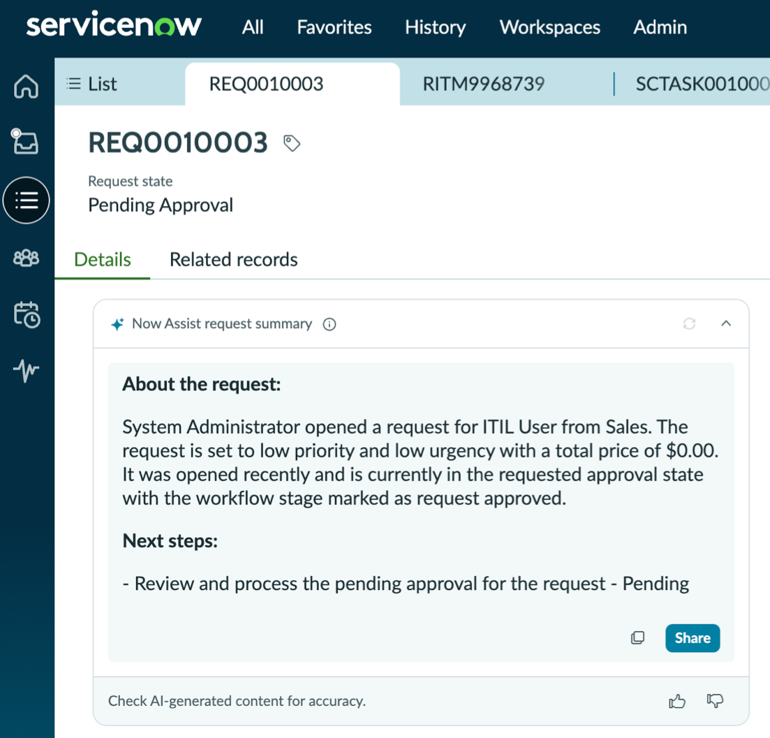The width and height of the screenshot is (770, 738).
Task: Click the Share button
Action: [693, 638]
